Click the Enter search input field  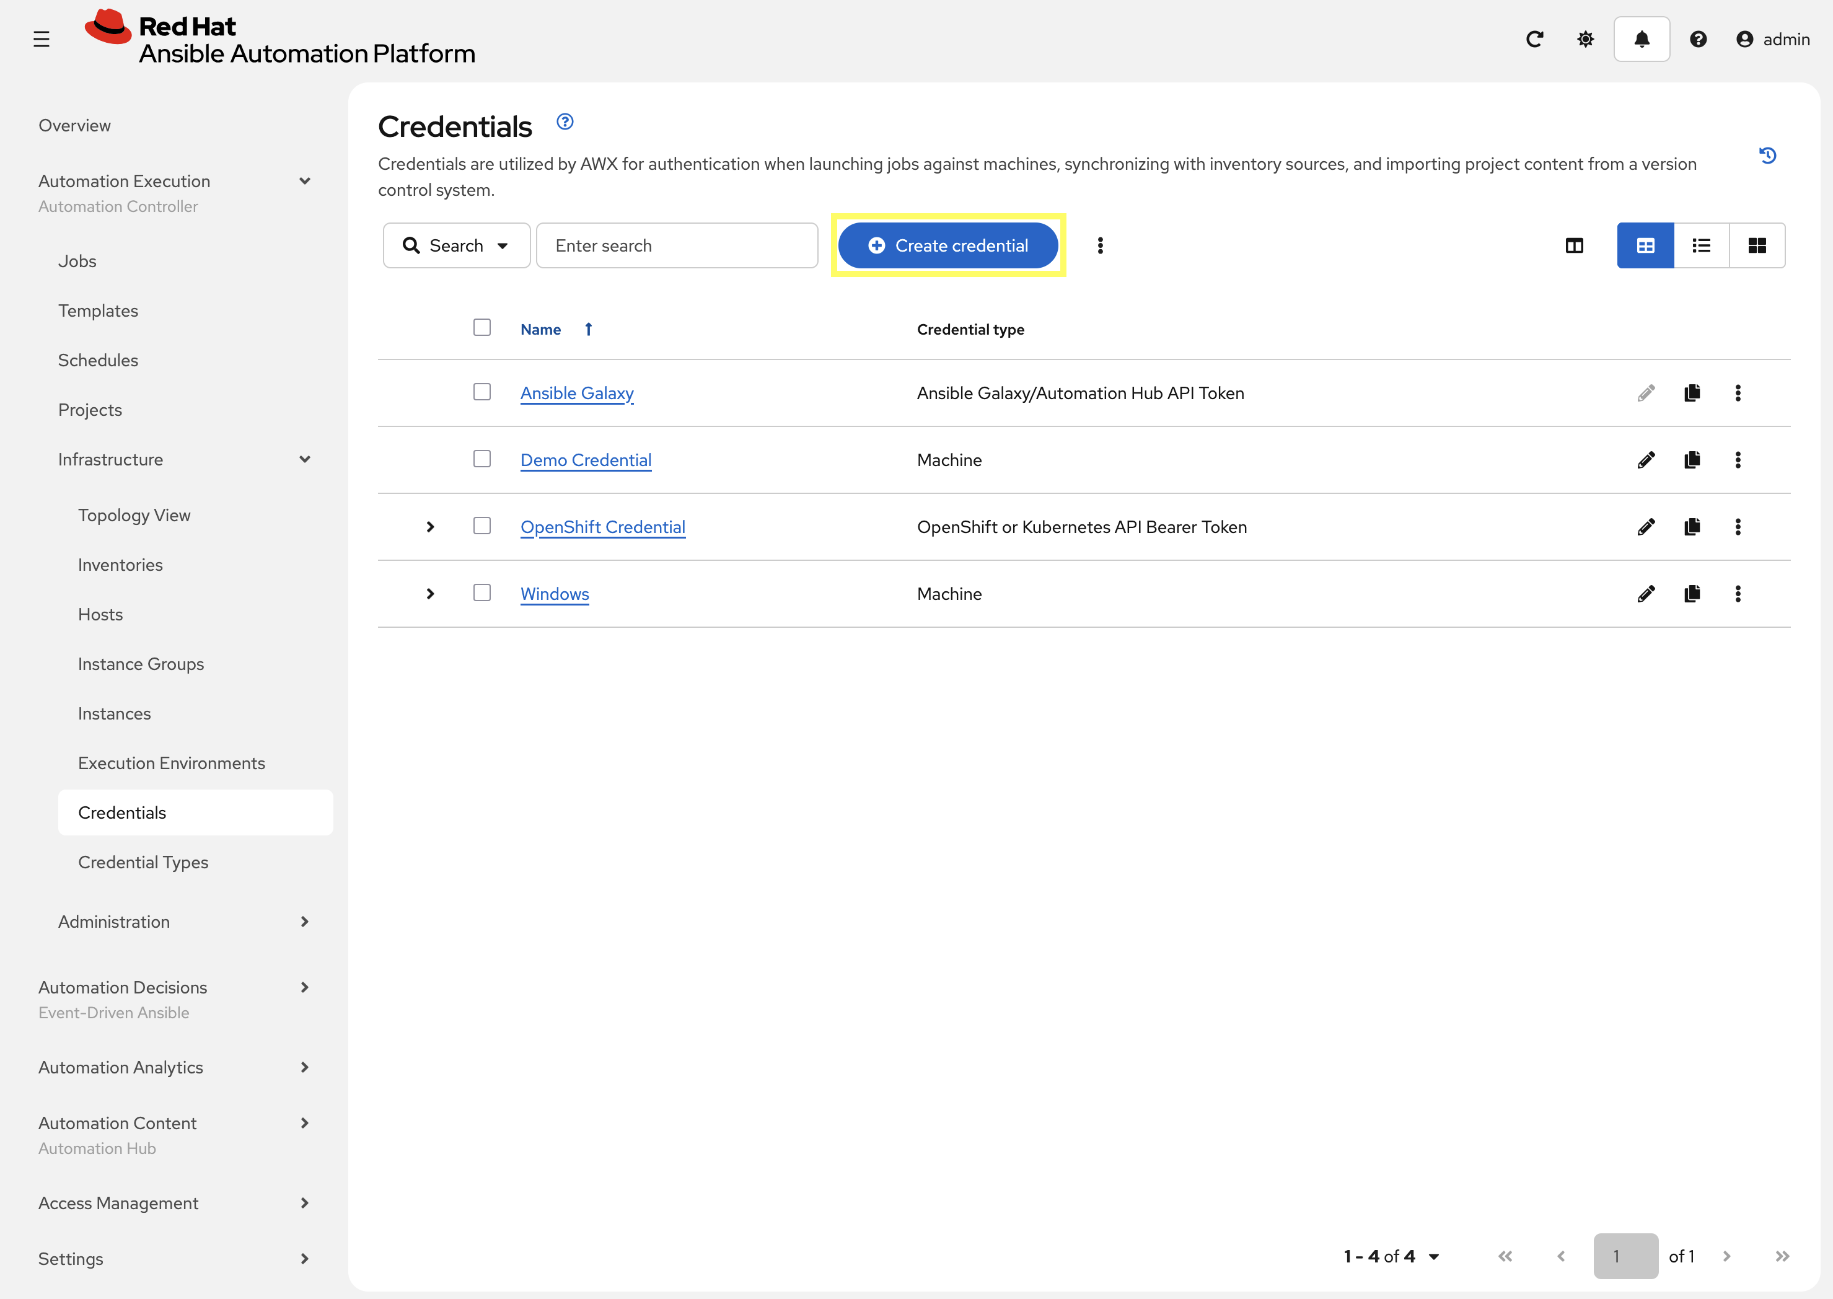(677, 245)
